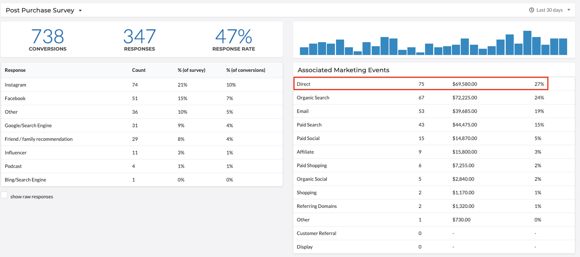Click the clock icon beside Last 30 days
The image size is (580, 257).
[531, 10]
